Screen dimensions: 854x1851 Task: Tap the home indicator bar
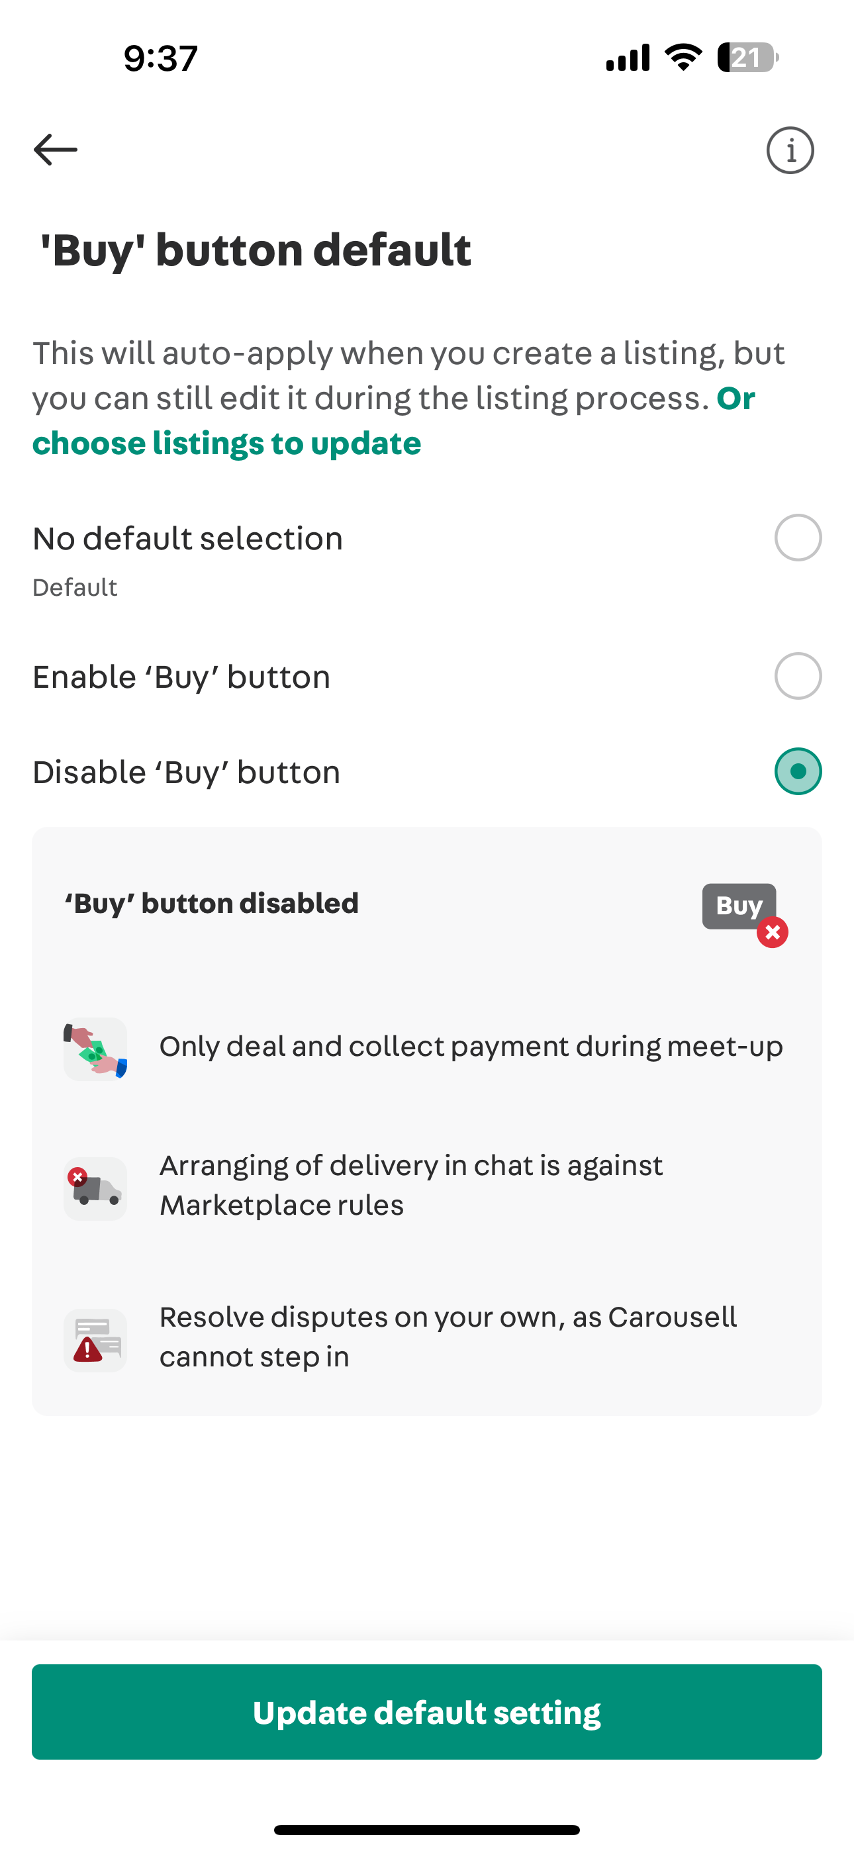coord(427,1829)
